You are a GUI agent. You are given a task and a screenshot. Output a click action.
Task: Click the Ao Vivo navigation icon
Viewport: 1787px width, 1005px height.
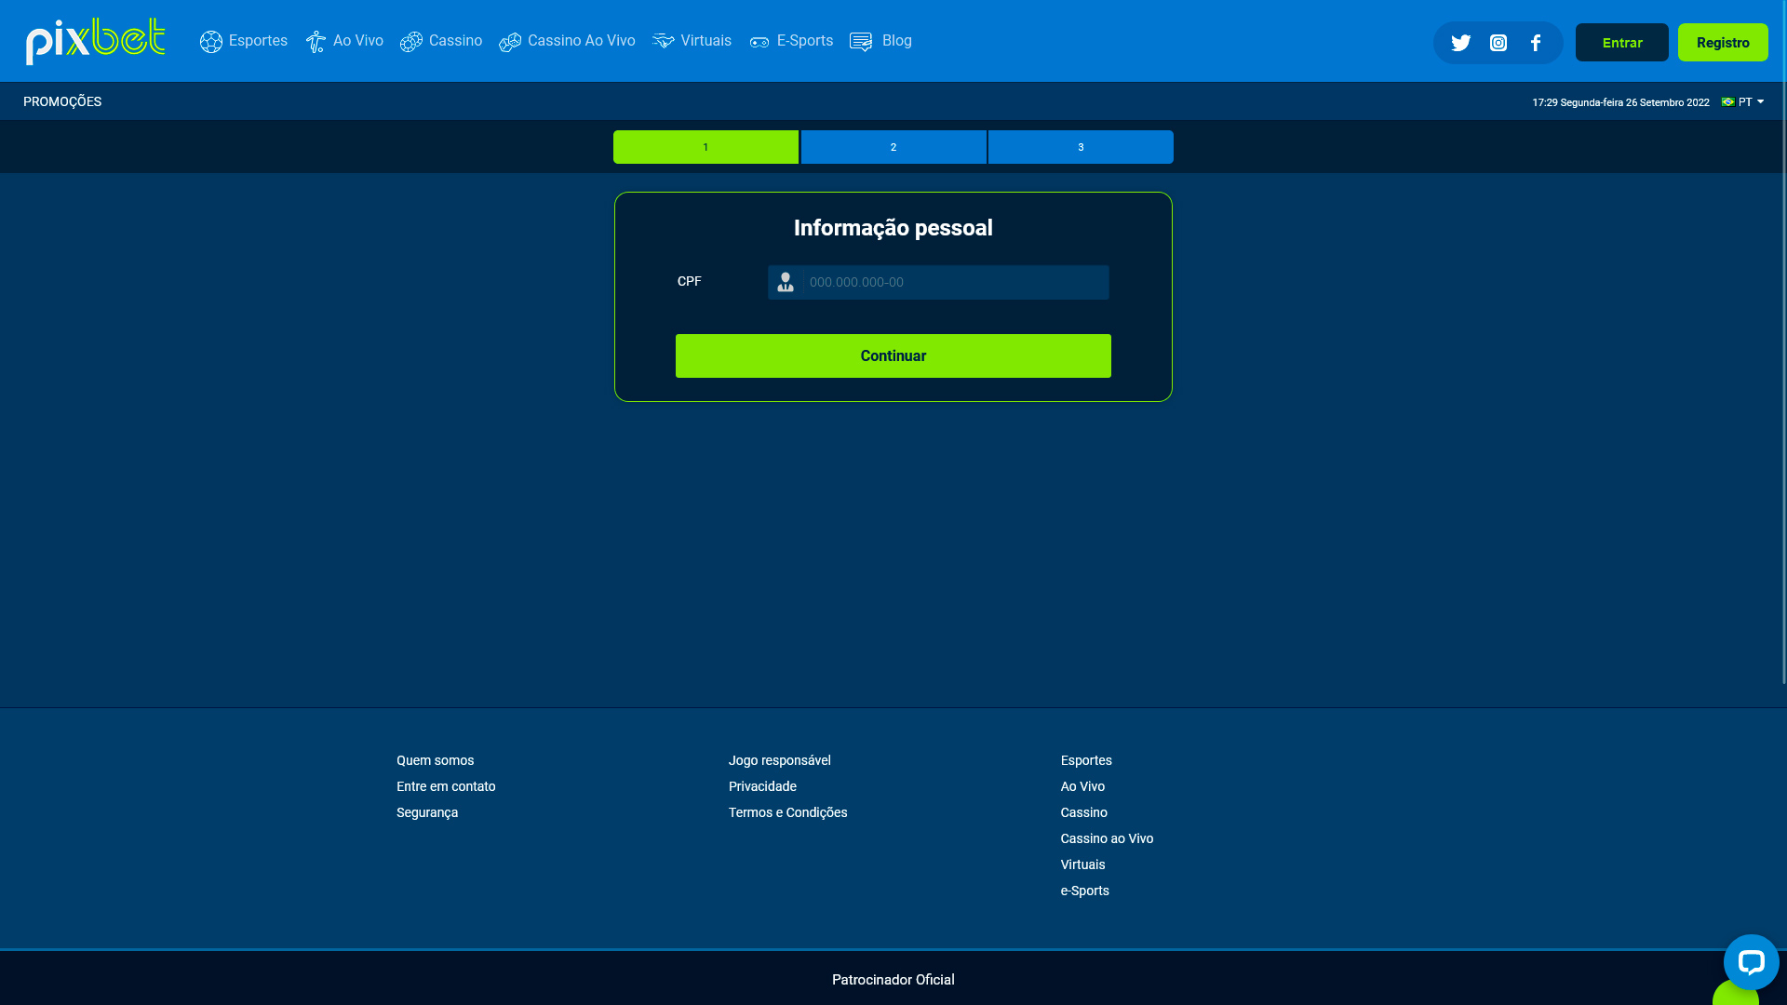click(316, 41)
